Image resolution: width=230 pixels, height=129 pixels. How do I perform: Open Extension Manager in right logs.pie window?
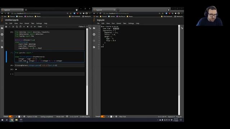[x=94, y=47]
